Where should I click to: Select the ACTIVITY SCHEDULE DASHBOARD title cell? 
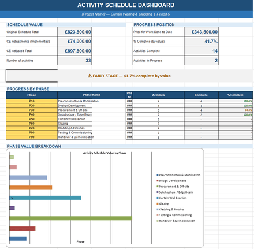click(x=126, y=5)
